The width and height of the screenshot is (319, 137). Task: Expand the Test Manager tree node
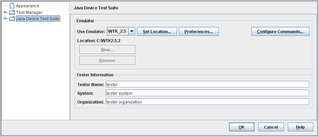[6, 12]
